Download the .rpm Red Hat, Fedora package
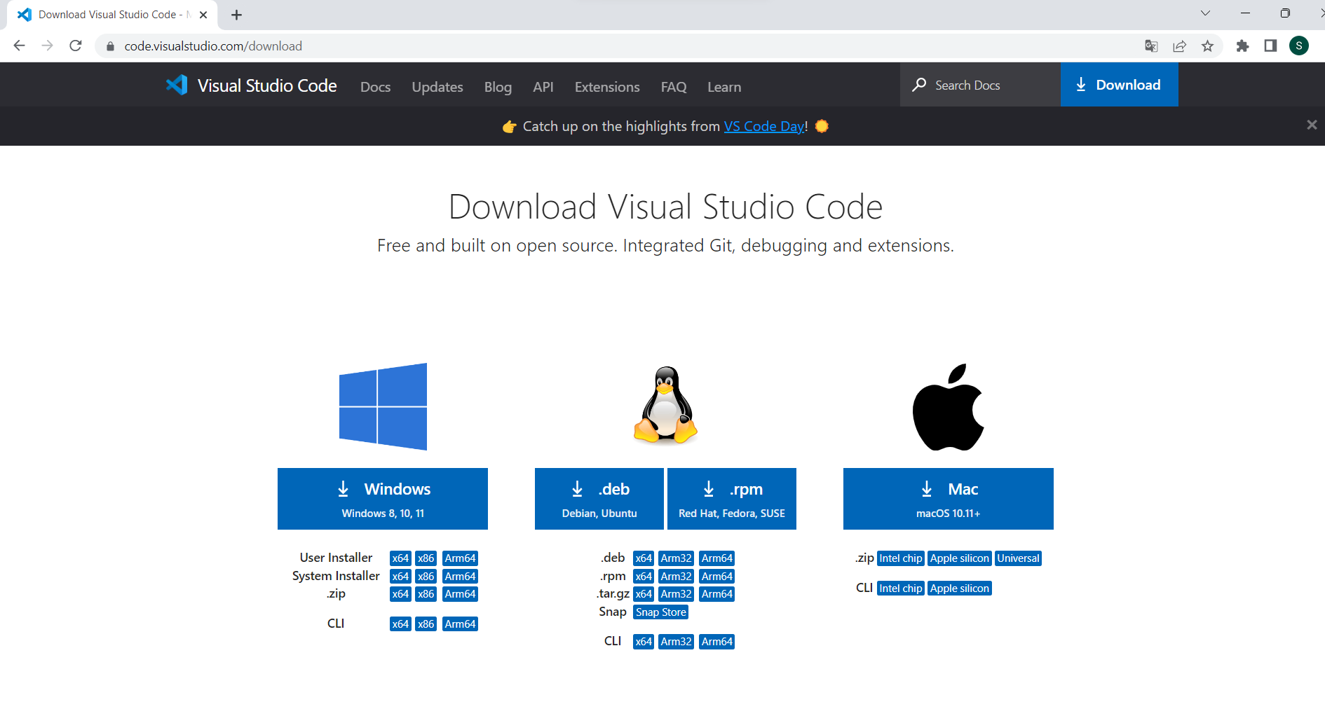This screenshot has width=1325, height=702. point(732,499)
